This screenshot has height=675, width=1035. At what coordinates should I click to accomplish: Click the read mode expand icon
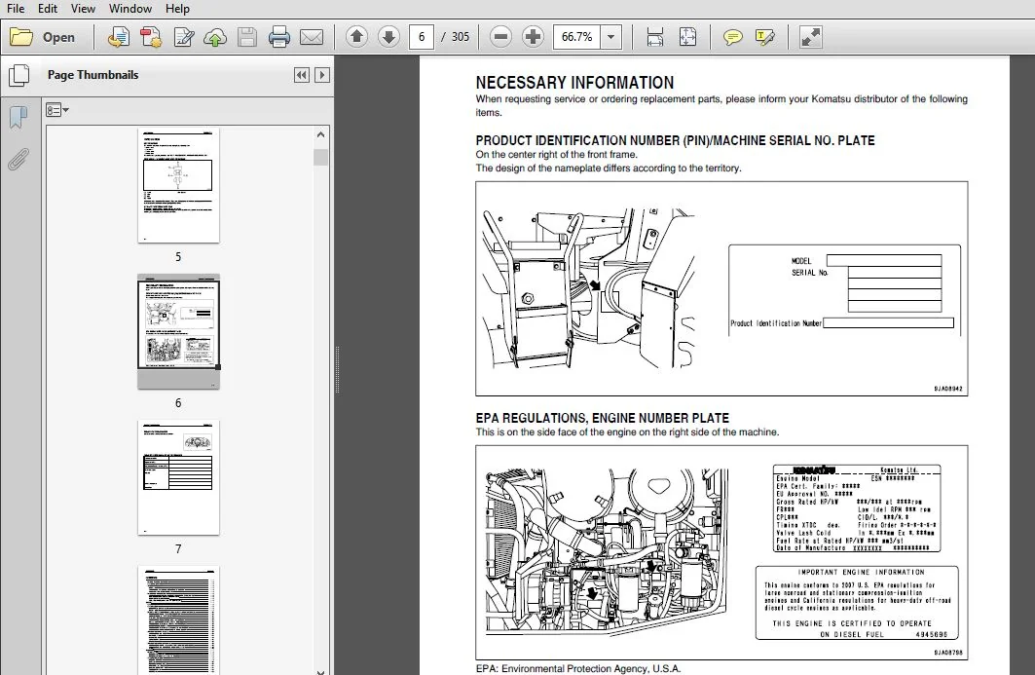point(811,37)
